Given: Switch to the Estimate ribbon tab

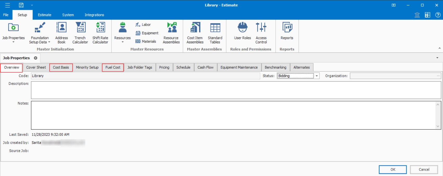Looking at the screenshot, I should (x=44, y=15).
